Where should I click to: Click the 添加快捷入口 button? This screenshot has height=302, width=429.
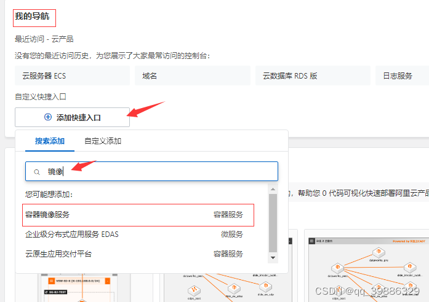tap(72, 117)
